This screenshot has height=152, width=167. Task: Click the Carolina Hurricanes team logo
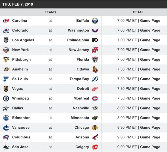pos(6,21)
